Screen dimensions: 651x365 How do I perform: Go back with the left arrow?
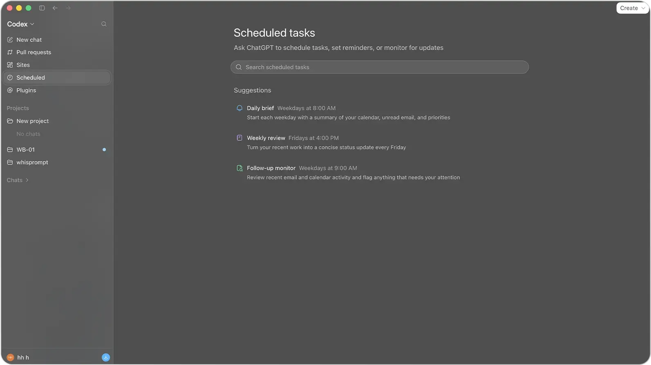click(x=55, y=8)
